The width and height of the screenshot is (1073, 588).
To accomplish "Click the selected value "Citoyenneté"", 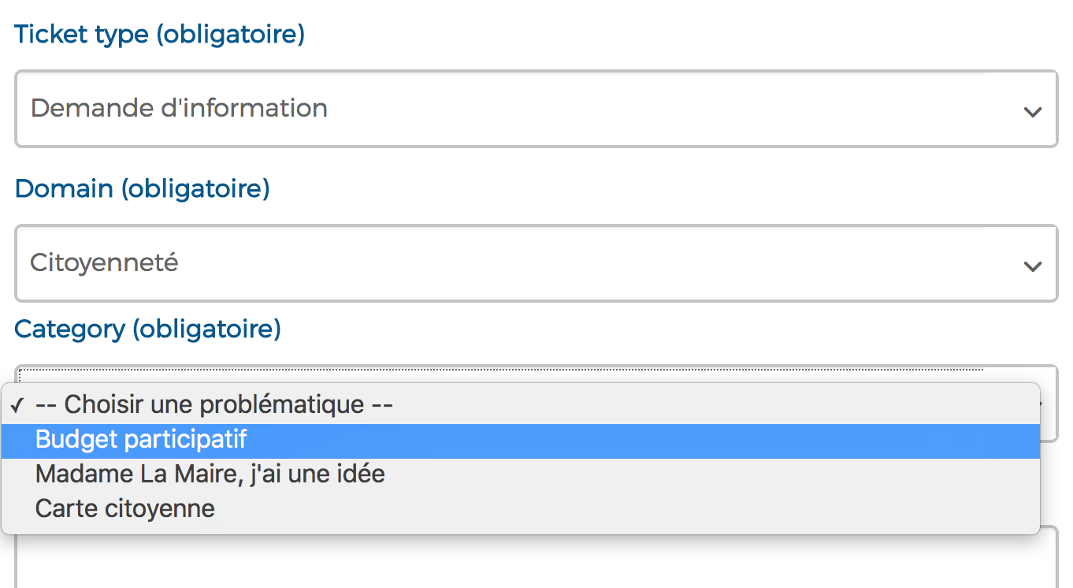I will coord(104,262).
